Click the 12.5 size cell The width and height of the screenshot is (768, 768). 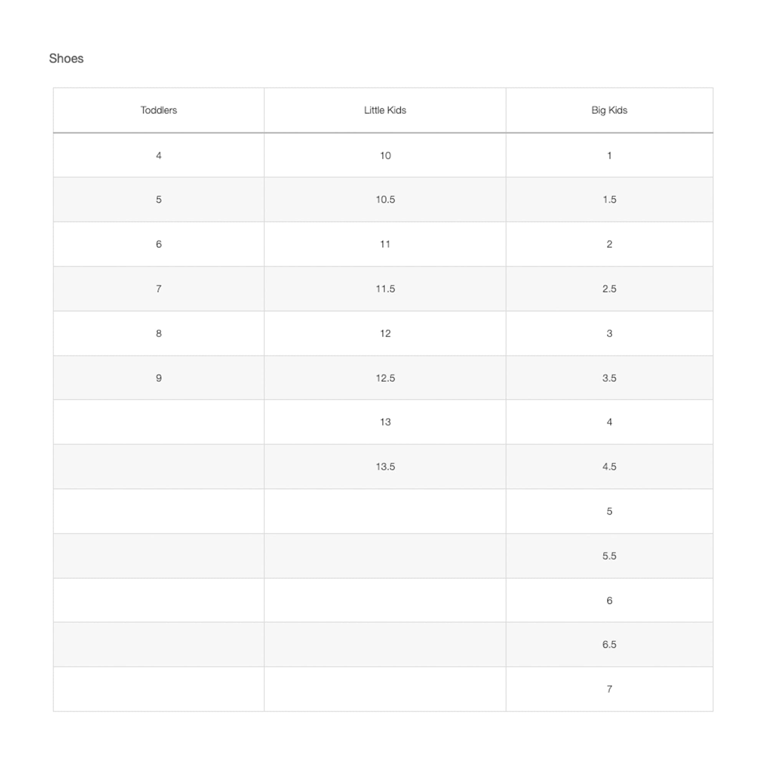coord(385,378)
